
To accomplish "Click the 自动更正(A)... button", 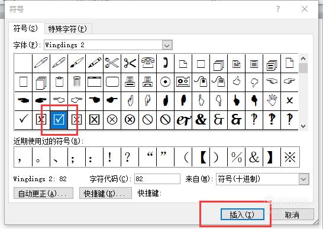I will [x=43, y=194].
